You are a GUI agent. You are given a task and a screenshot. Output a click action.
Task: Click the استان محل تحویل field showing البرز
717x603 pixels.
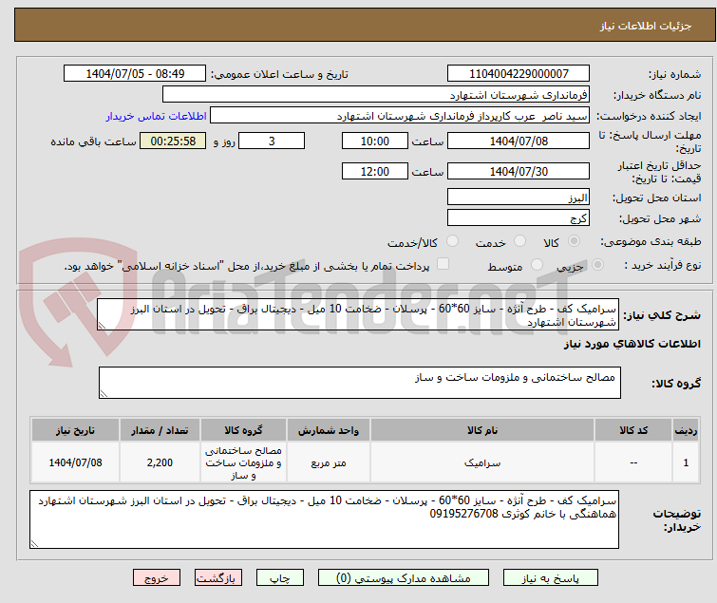pyautogui.click(x=519, y=198)
